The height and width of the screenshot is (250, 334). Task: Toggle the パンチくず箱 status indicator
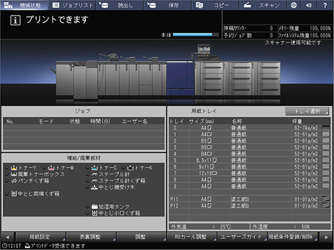click(x=7, y=181)
